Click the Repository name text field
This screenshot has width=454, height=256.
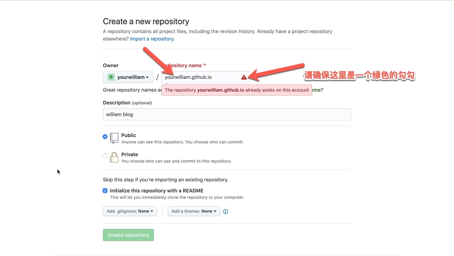pyautogui.click(x=200, y=77)
